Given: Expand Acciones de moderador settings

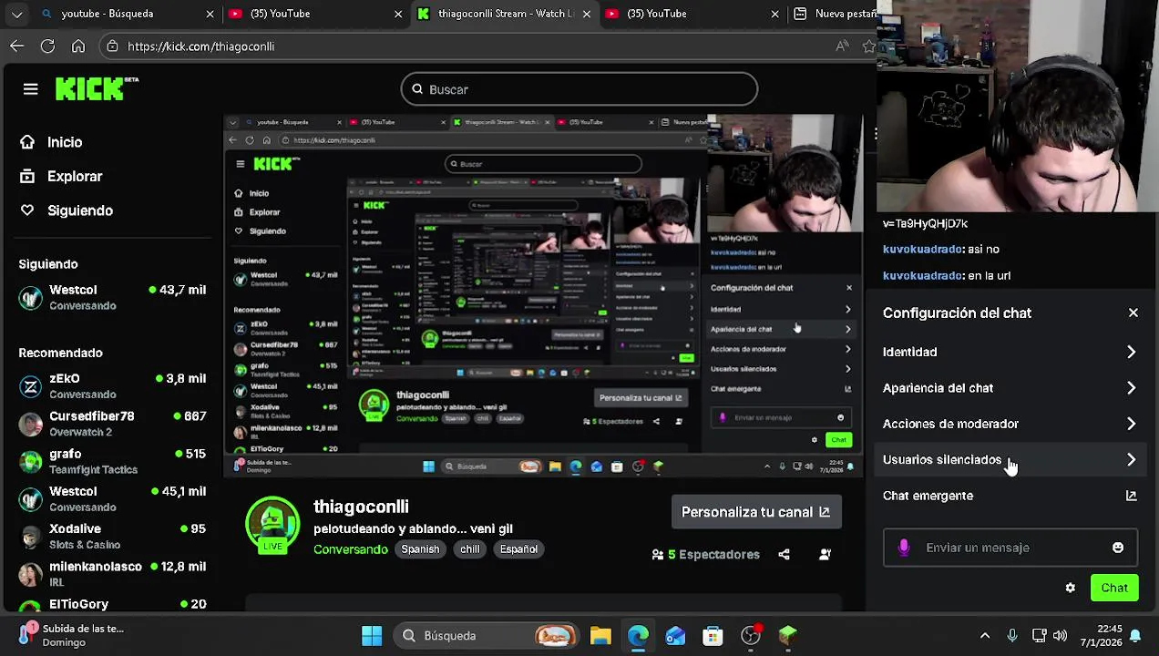Looking at the screenshot, I should [1010, 424].
